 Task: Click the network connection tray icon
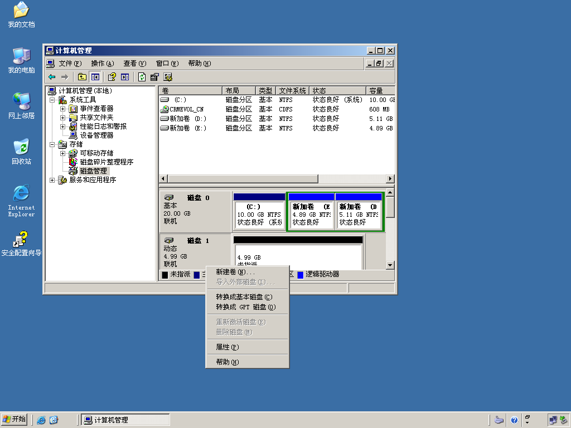click(x=553, y=420)
